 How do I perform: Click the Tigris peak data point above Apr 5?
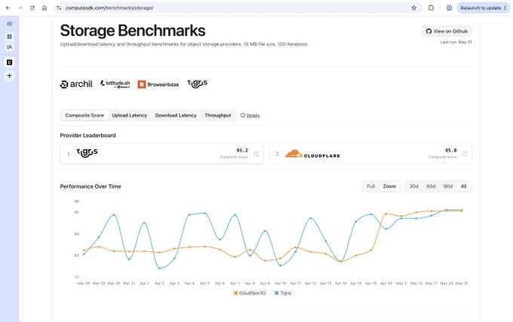point(204,213)
